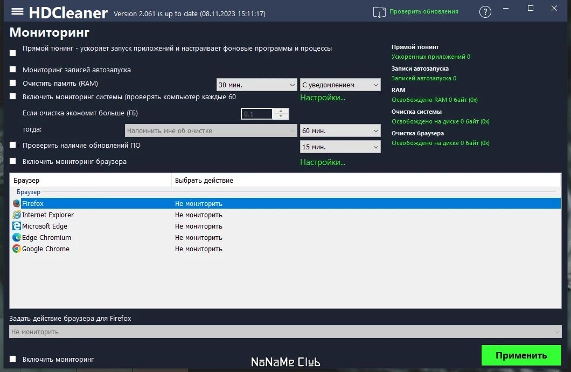Toggle Мониторинг записей автозапуска checkbox
The height and width of the screenshot is (372, 571).
click(x=13, y=69)
